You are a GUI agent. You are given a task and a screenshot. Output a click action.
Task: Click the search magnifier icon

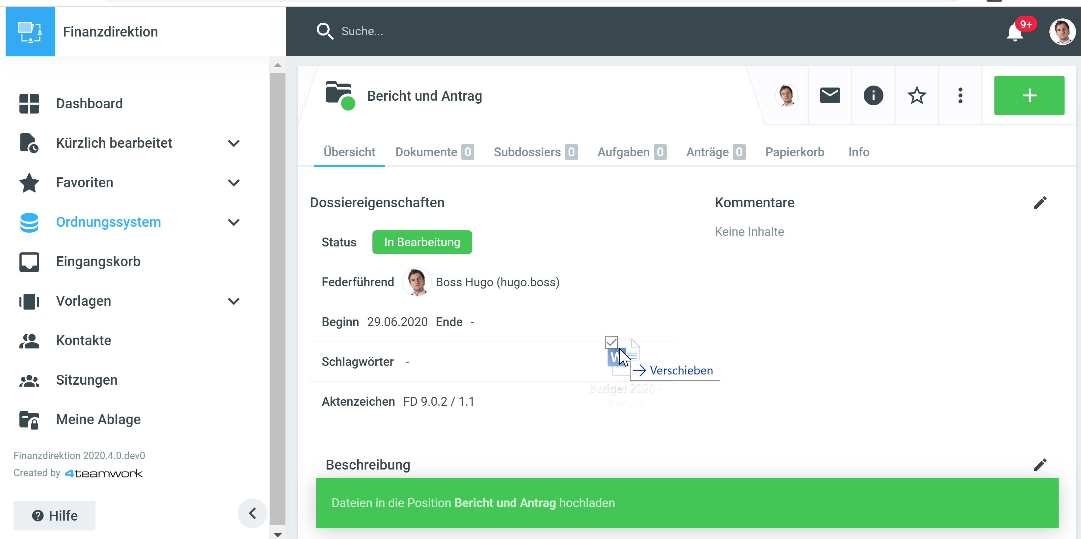coord(325,32)
